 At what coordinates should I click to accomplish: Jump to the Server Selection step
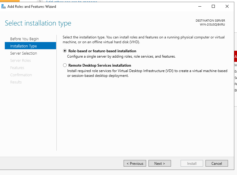pyautogui.click(x=23, y=53)
